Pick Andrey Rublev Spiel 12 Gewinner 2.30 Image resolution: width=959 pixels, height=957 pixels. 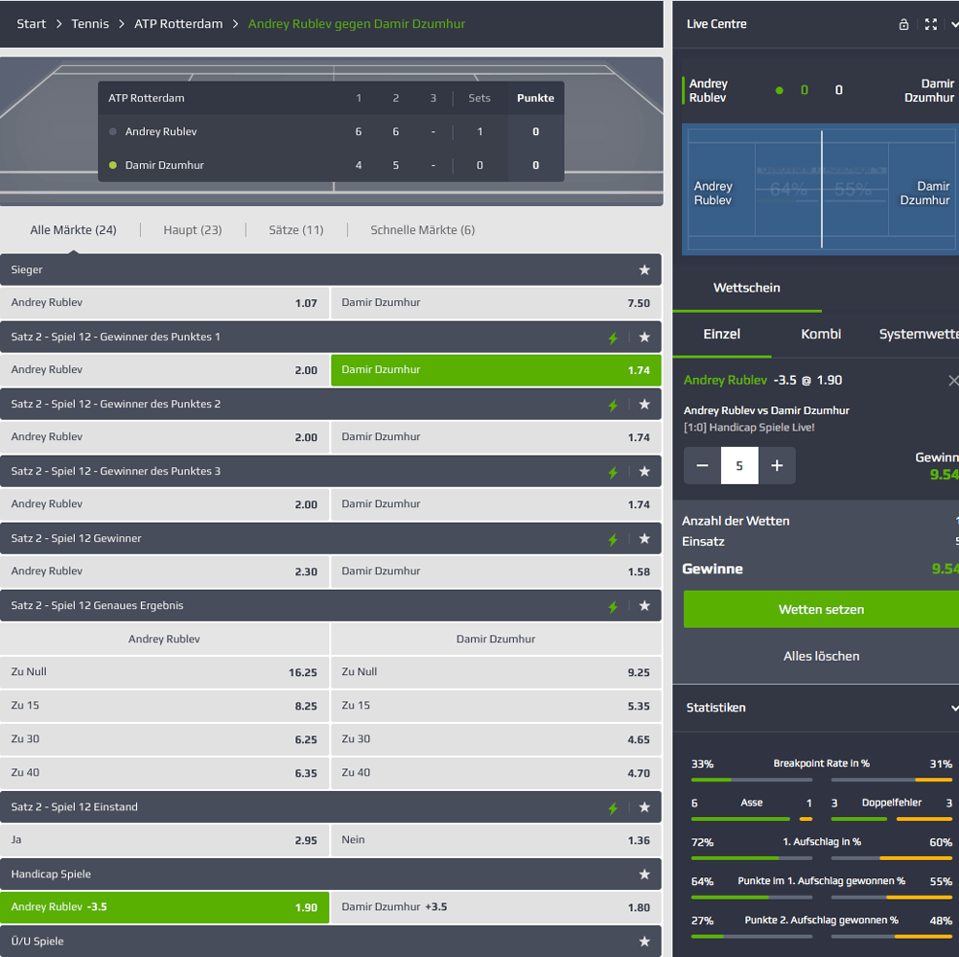[x=165, y=572]
